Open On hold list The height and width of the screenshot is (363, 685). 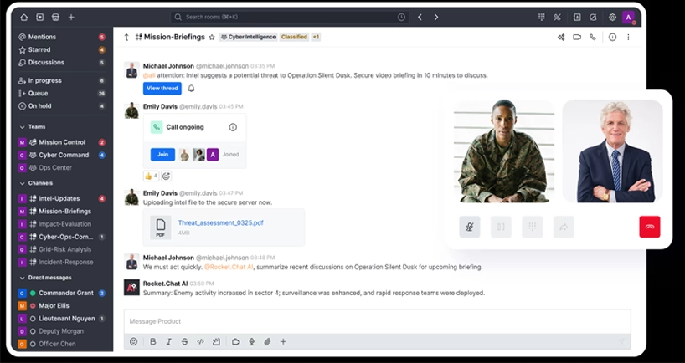(62, 106)
